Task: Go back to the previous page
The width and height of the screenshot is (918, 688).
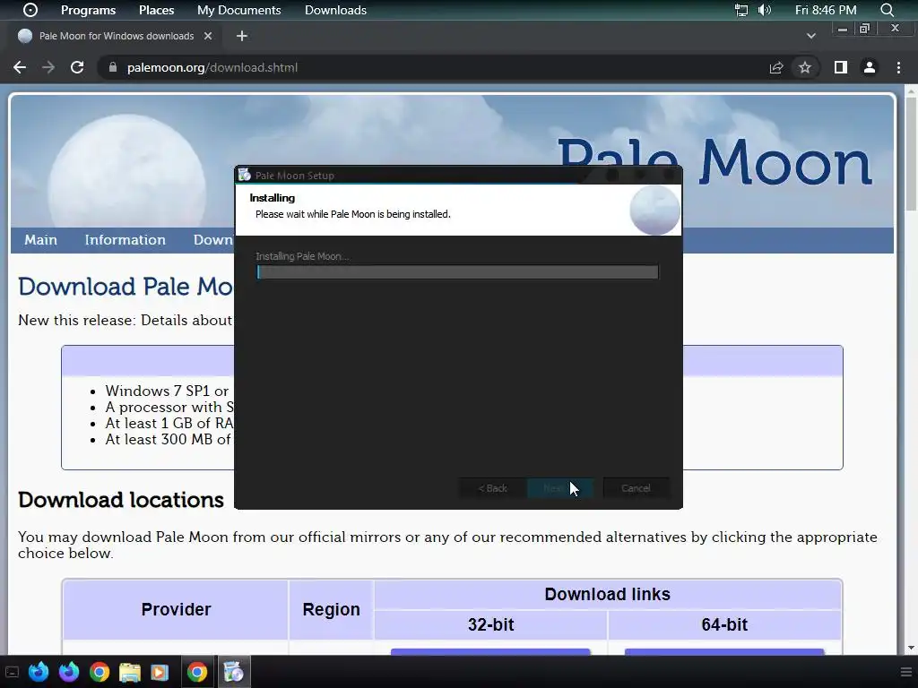Action: coord(20,67)
